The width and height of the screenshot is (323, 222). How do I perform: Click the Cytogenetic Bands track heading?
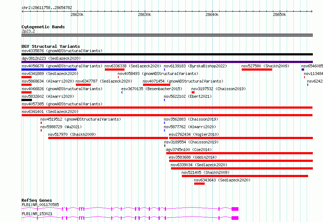[x=43, y=27]
